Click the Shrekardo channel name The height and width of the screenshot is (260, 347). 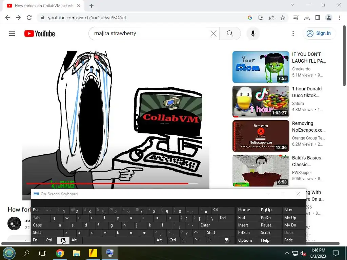[x=301, y=69]
